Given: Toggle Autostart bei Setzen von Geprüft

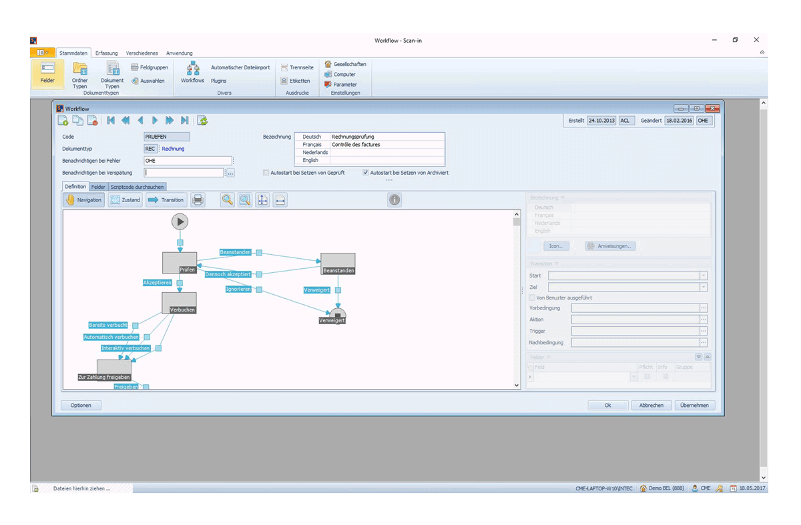Looking at the screenshot, I should [266, 172].
